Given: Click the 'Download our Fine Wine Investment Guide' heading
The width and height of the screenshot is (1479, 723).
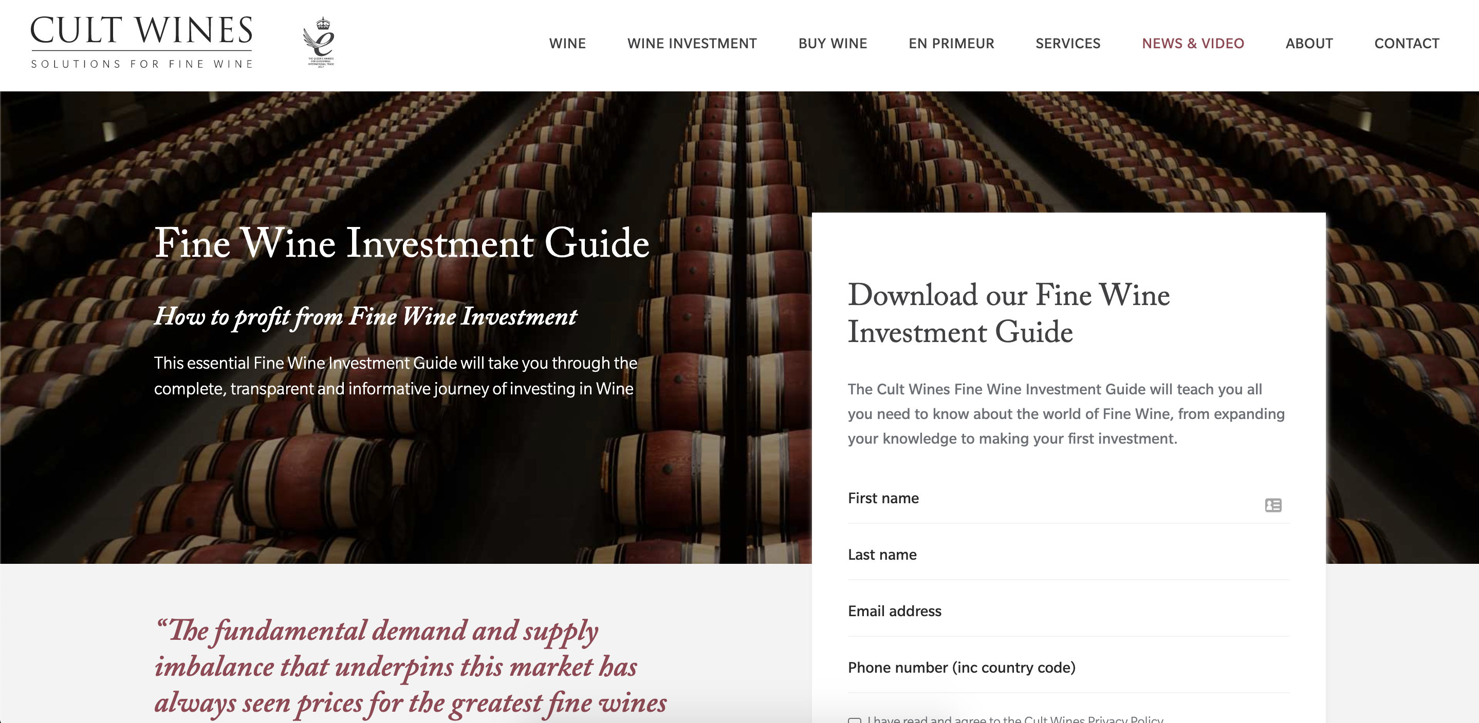Looking at the screenshot, I should coord(1009,313).
